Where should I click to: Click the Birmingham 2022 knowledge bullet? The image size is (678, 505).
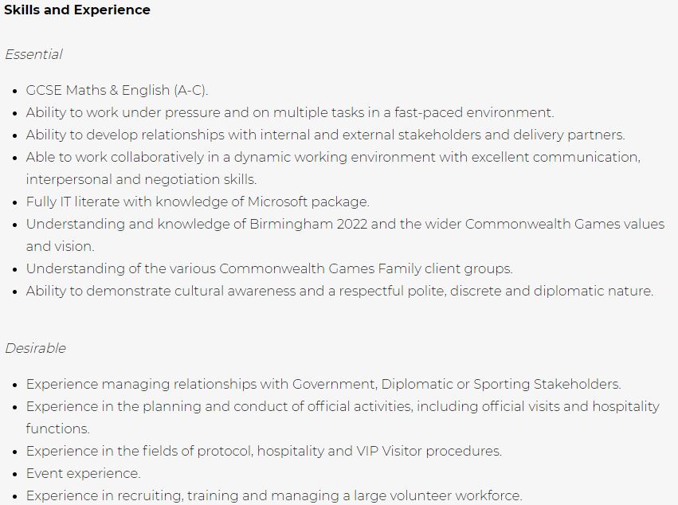(345, 224)
